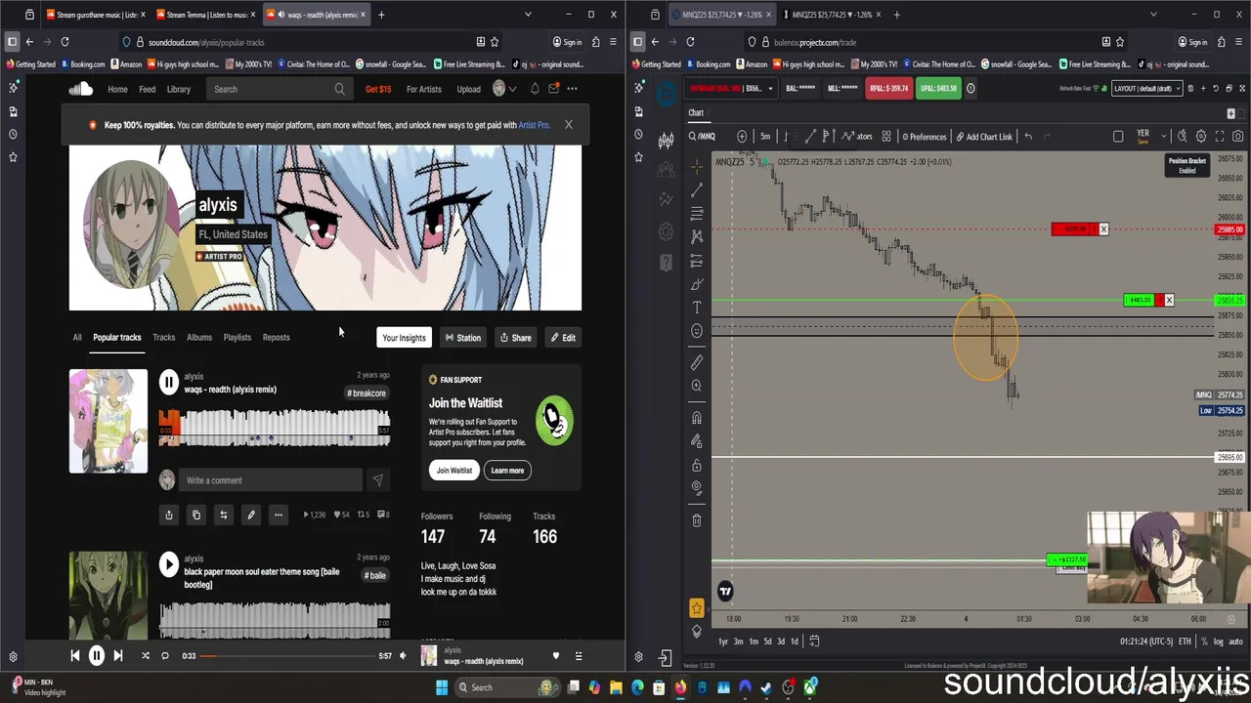Screen dimensions: 1251x703
Task: Undo last chart action arrow
Action: coord(1028,137)
